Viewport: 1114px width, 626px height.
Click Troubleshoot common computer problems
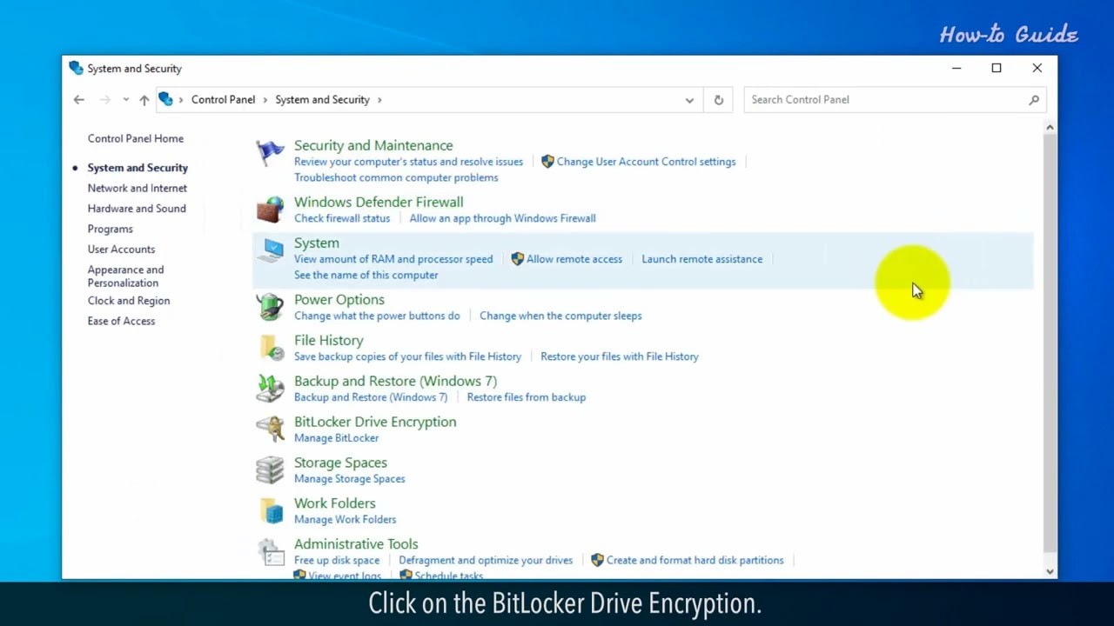point(396,177)
